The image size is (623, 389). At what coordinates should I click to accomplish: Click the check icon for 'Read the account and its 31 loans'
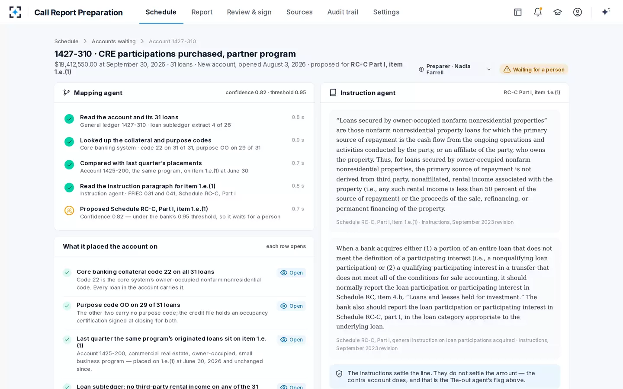click(x=69, y=119)
